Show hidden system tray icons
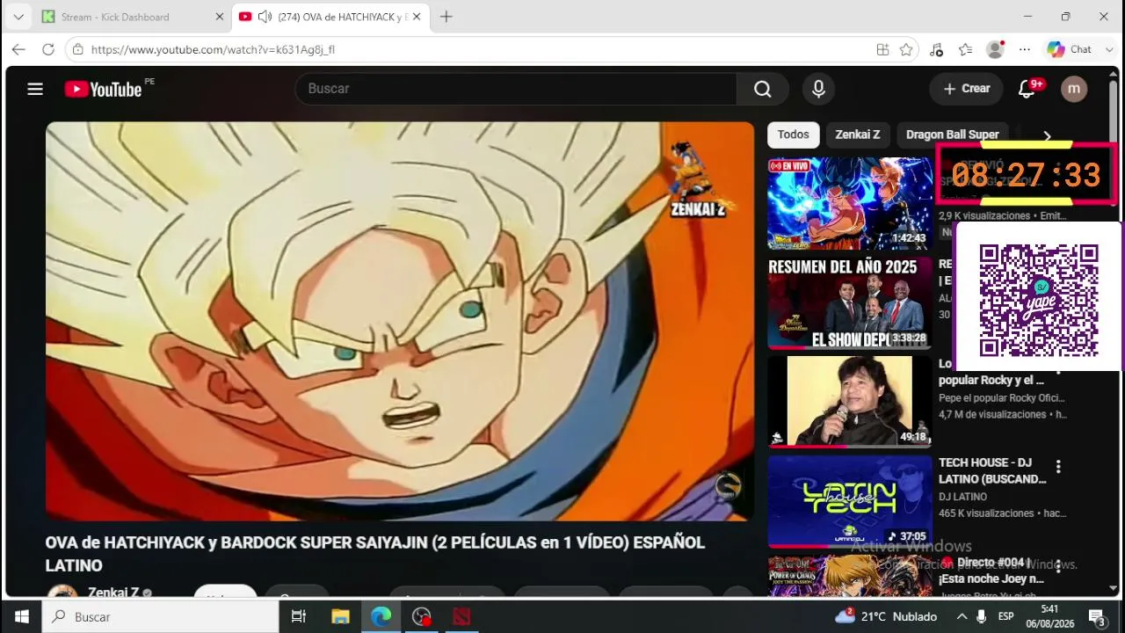Image resolution: width=1125 pixels, height=633 pixels. click(x=962, y=616)
